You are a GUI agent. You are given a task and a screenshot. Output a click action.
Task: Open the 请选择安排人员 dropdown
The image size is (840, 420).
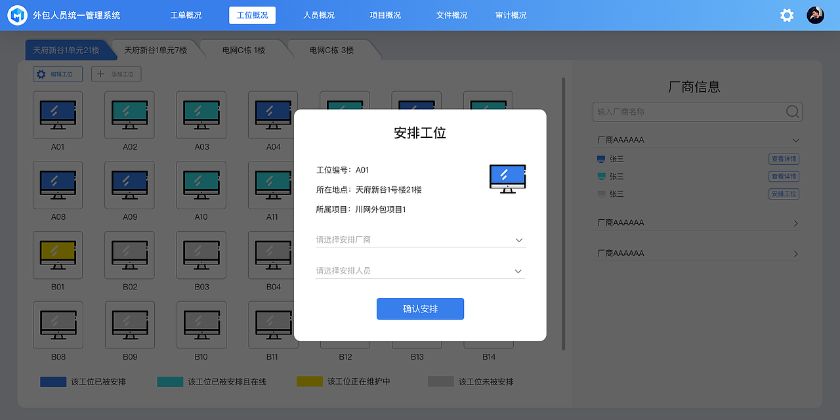click(420, 270)
